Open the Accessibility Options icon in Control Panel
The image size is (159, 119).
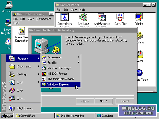pyautogui.click(x=65, y=17)
